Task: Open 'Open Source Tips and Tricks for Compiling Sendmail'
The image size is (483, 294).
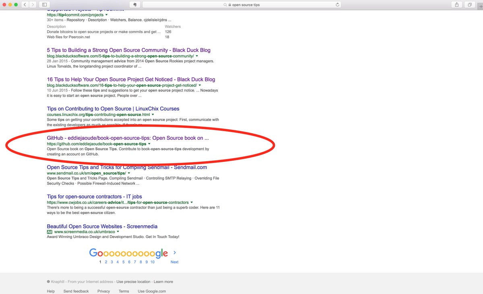Action: [127, 167]
